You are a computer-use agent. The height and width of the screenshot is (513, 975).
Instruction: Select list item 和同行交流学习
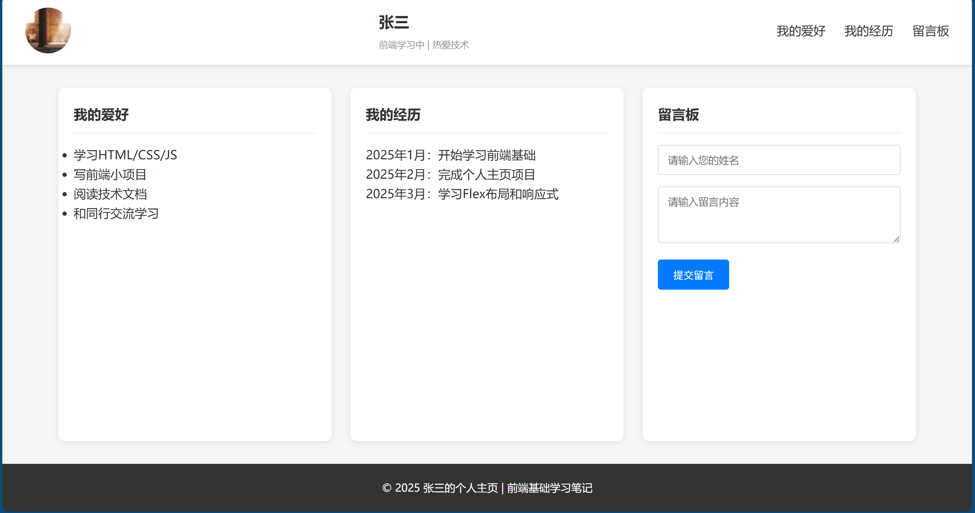pyautogui.click(x=116, y=213)
